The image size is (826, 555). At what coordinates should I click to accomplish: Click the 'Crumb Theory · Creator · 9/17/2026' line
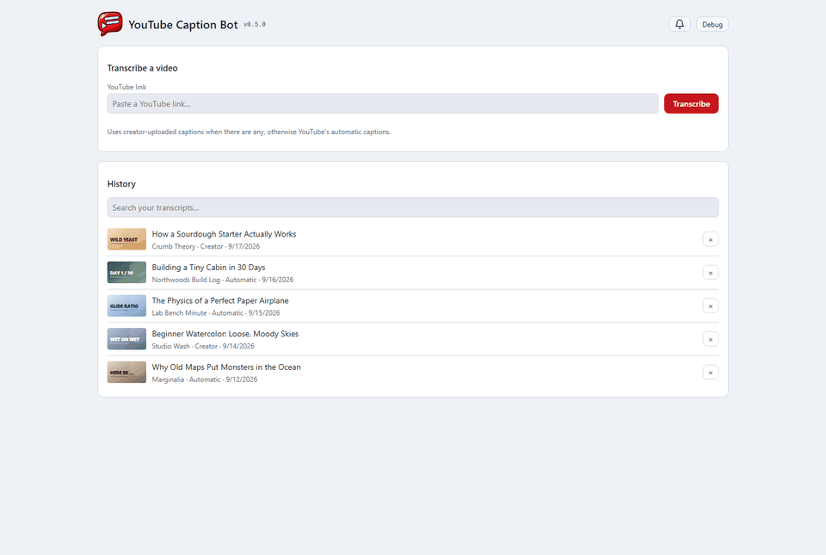(x=206, y=246)
